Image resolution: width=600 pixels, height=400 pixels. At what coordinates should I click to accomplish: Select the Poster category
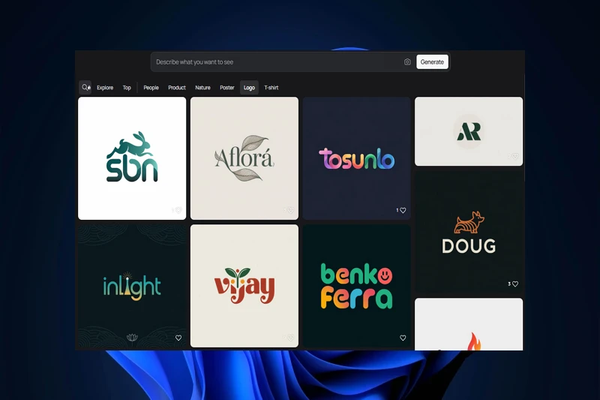point(227,88)
